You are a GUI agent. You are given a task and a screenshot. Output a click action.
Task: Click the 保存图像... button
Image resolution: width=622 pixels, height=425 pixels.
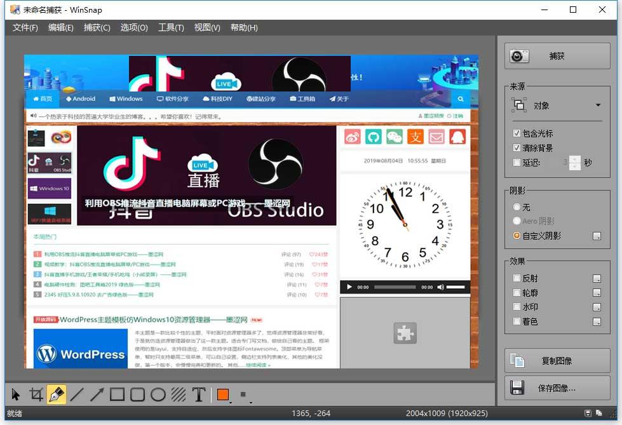click(x=557, y=388)
